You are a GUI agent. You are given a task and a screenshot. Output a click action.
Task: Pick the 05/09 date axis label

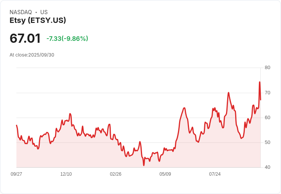pyautogui.click(x=165, y=174)
